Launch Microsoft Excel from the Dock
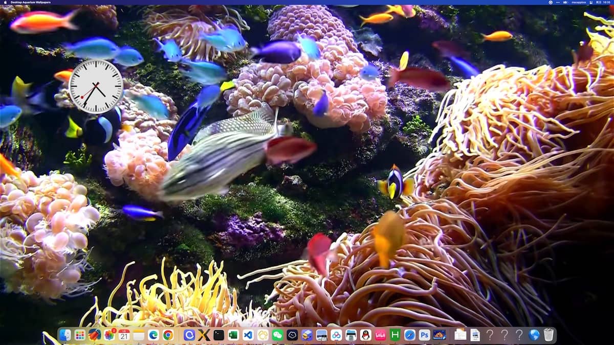 (x=233, y=335)
